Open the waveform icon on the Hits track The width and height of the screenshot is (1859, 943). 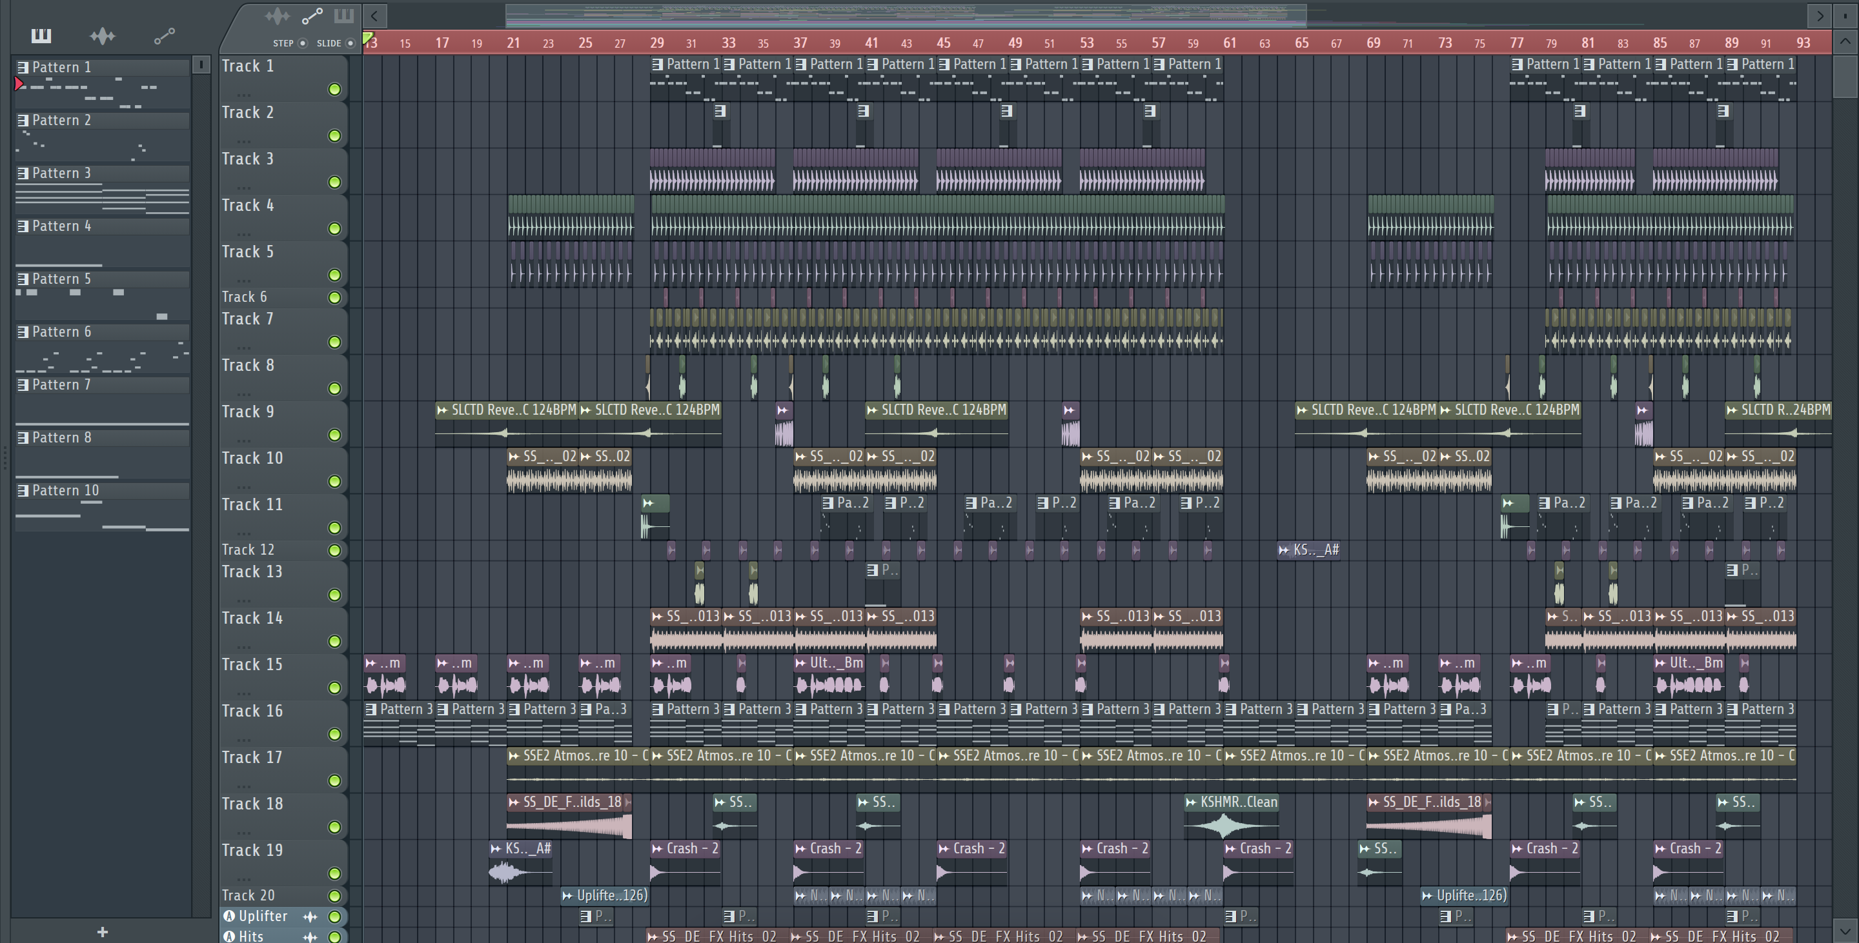[310, 937]
